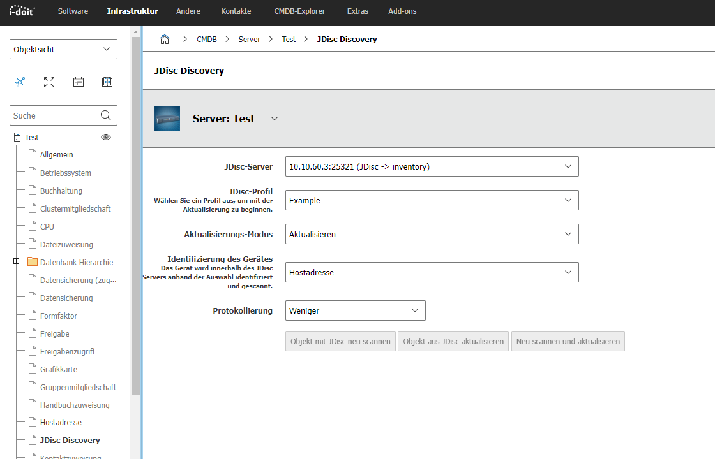Screen dimensions: 715x459
Task: Open the Extras menu
Action: 357,11
